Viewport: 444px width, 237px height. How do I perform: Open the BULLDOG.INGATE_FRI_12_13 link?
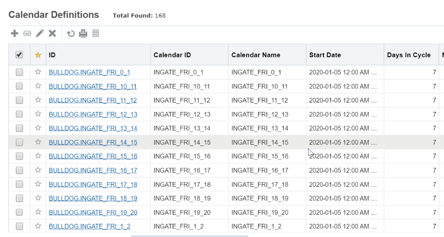(x=93, y=114)
